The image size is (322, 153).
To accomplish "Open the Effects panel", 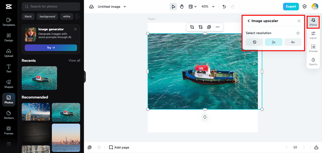I will click(x=313, y=22).
